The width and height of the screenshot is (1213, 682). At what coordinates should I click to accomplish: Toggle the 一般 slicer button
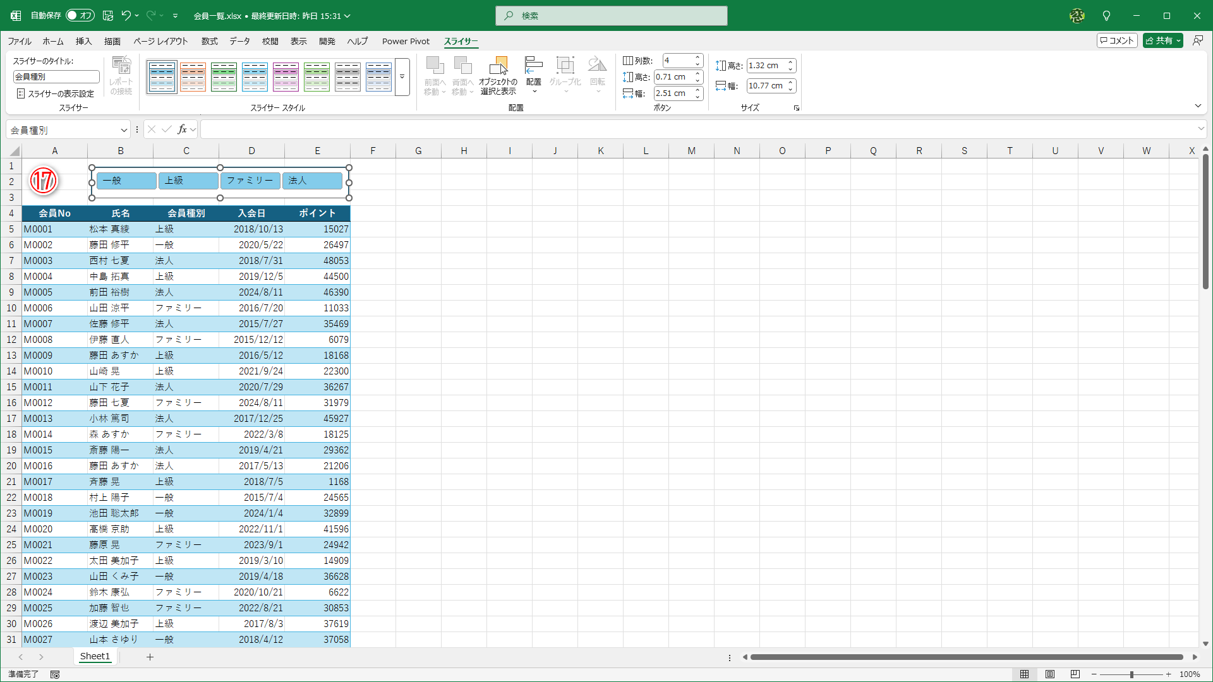(126, 181)
